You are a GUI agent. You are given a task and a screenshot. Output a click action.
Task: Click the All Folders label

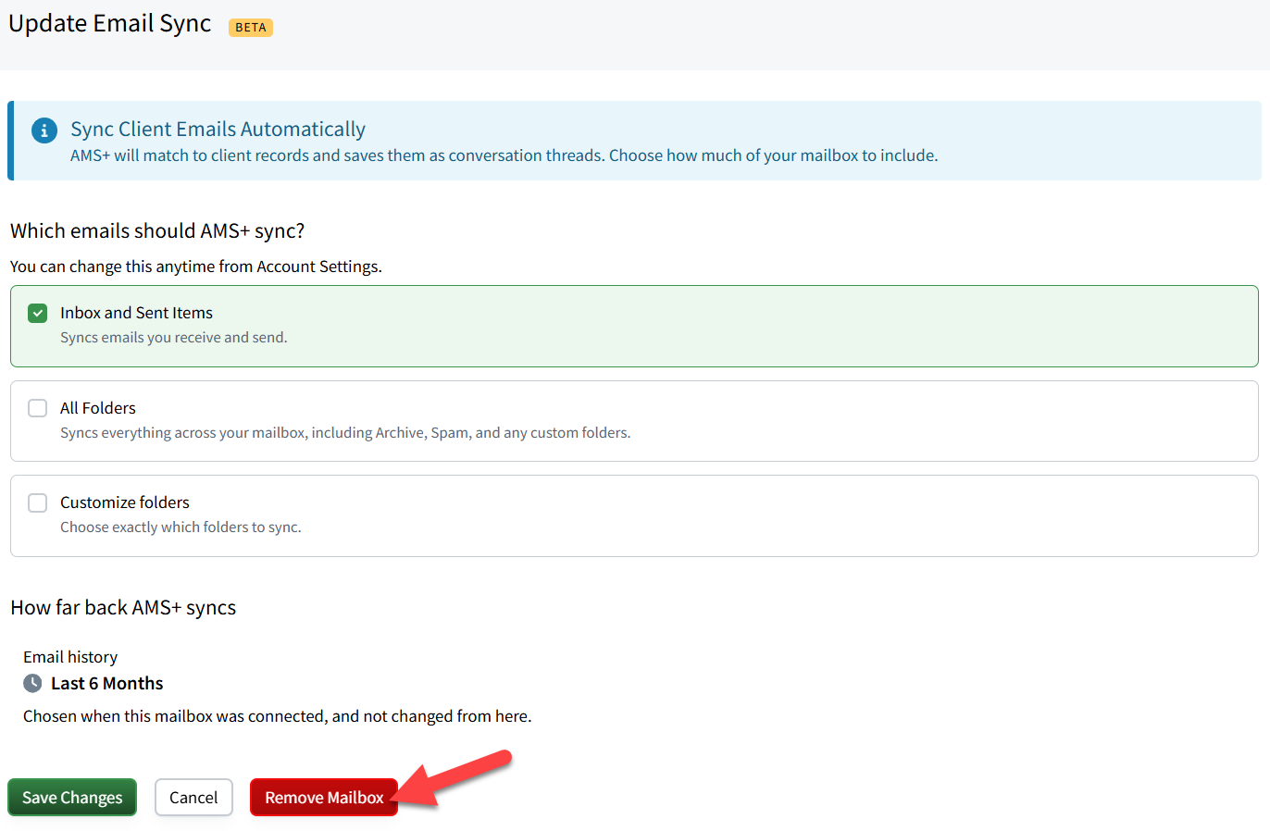(x=98, y=408)
